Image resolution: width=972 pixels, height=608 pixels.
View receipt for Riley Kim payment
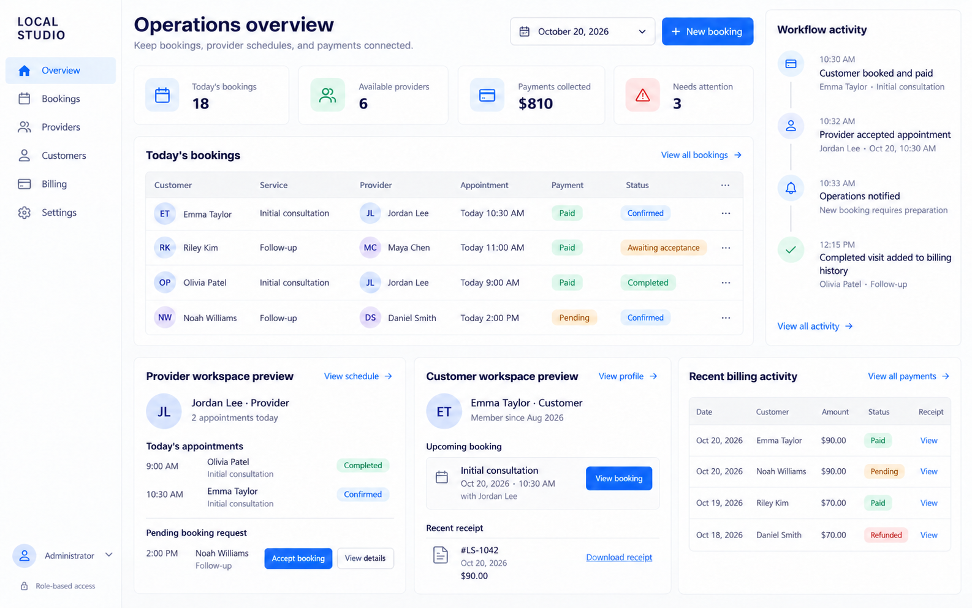coord(928,503)
